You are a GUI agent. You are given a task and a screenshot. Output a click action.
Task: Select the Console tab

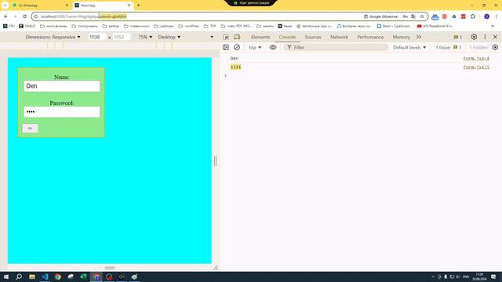(x=287, y=37)
